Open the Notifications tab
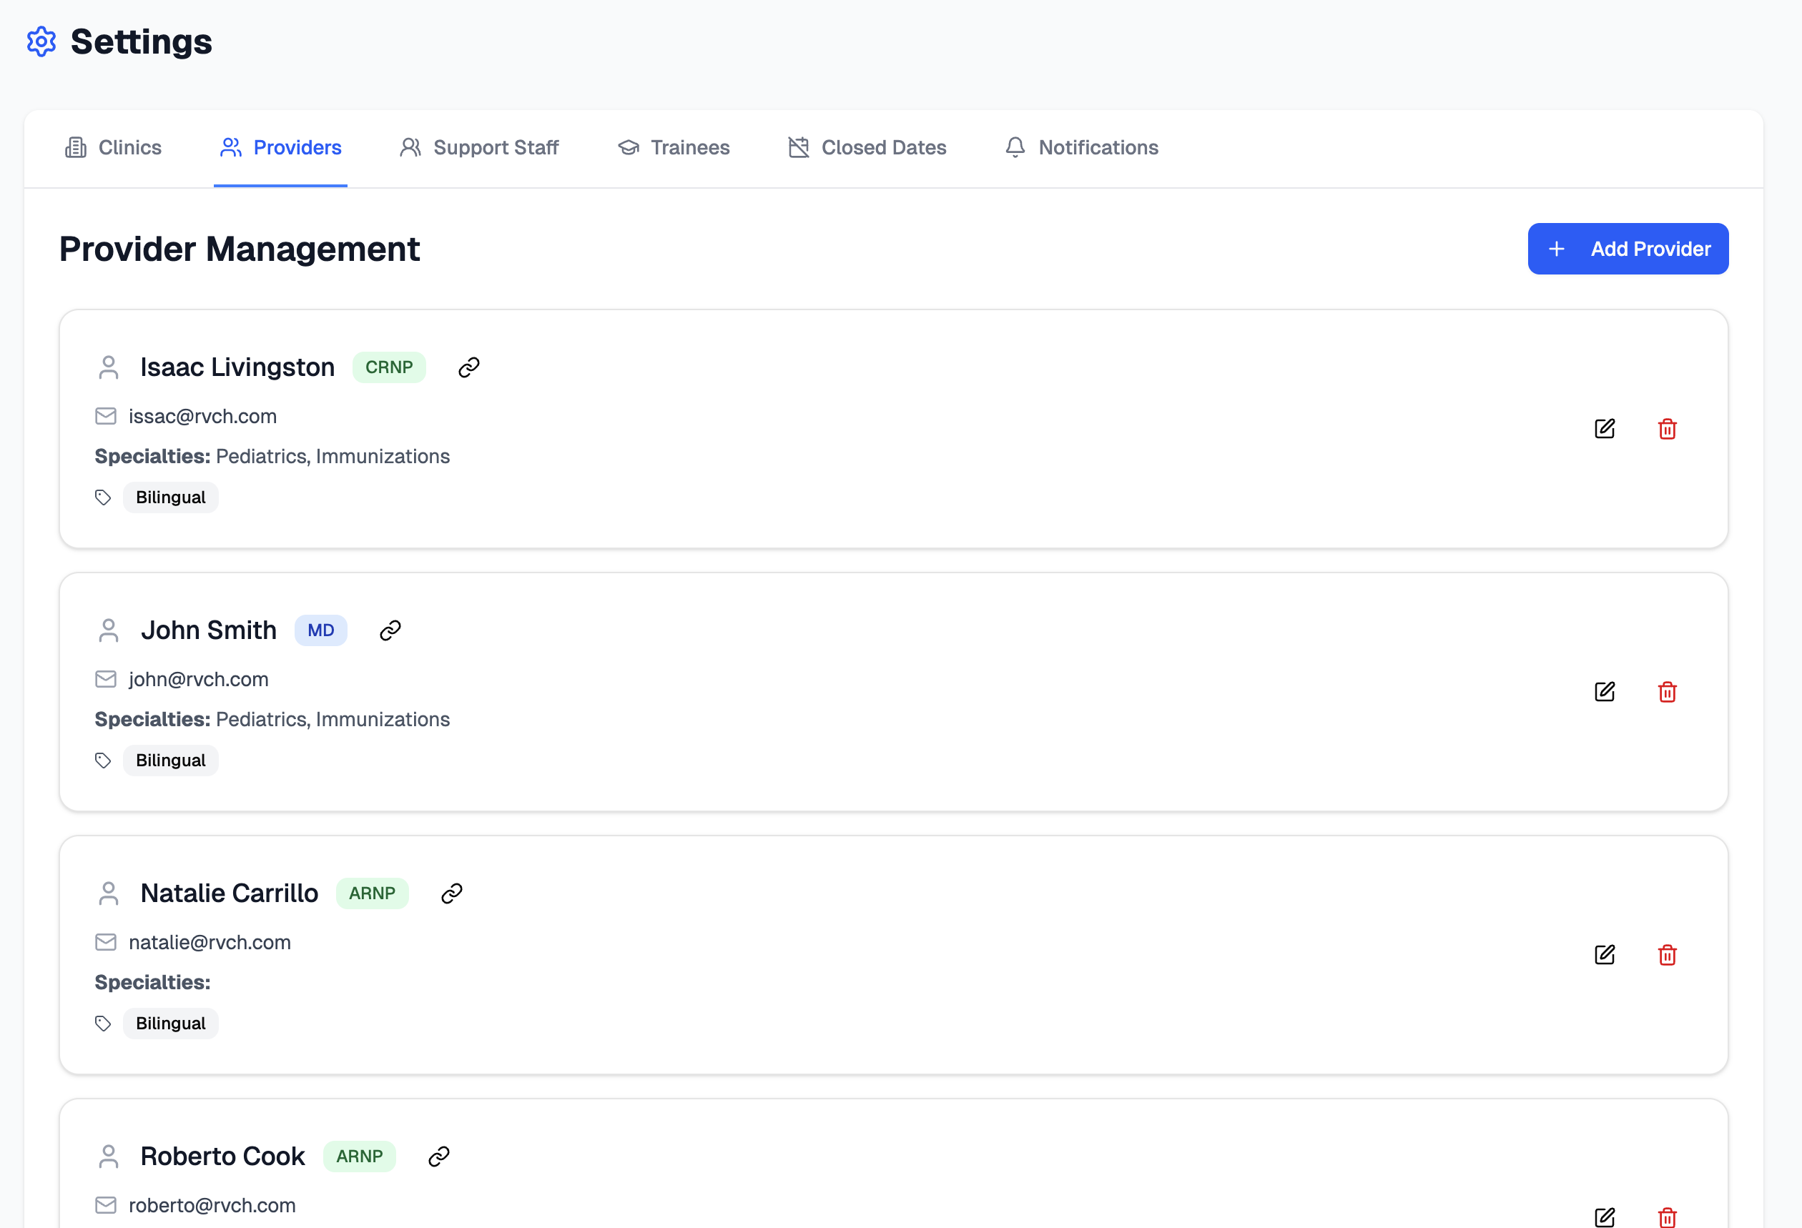1802x1228 pixels. (x=1082, y=147)
